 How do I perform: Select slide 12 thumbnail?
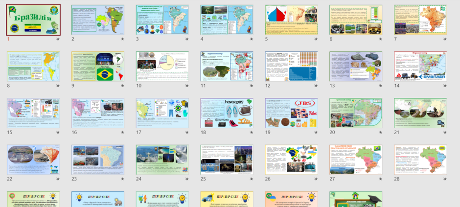tap(291, 67)
